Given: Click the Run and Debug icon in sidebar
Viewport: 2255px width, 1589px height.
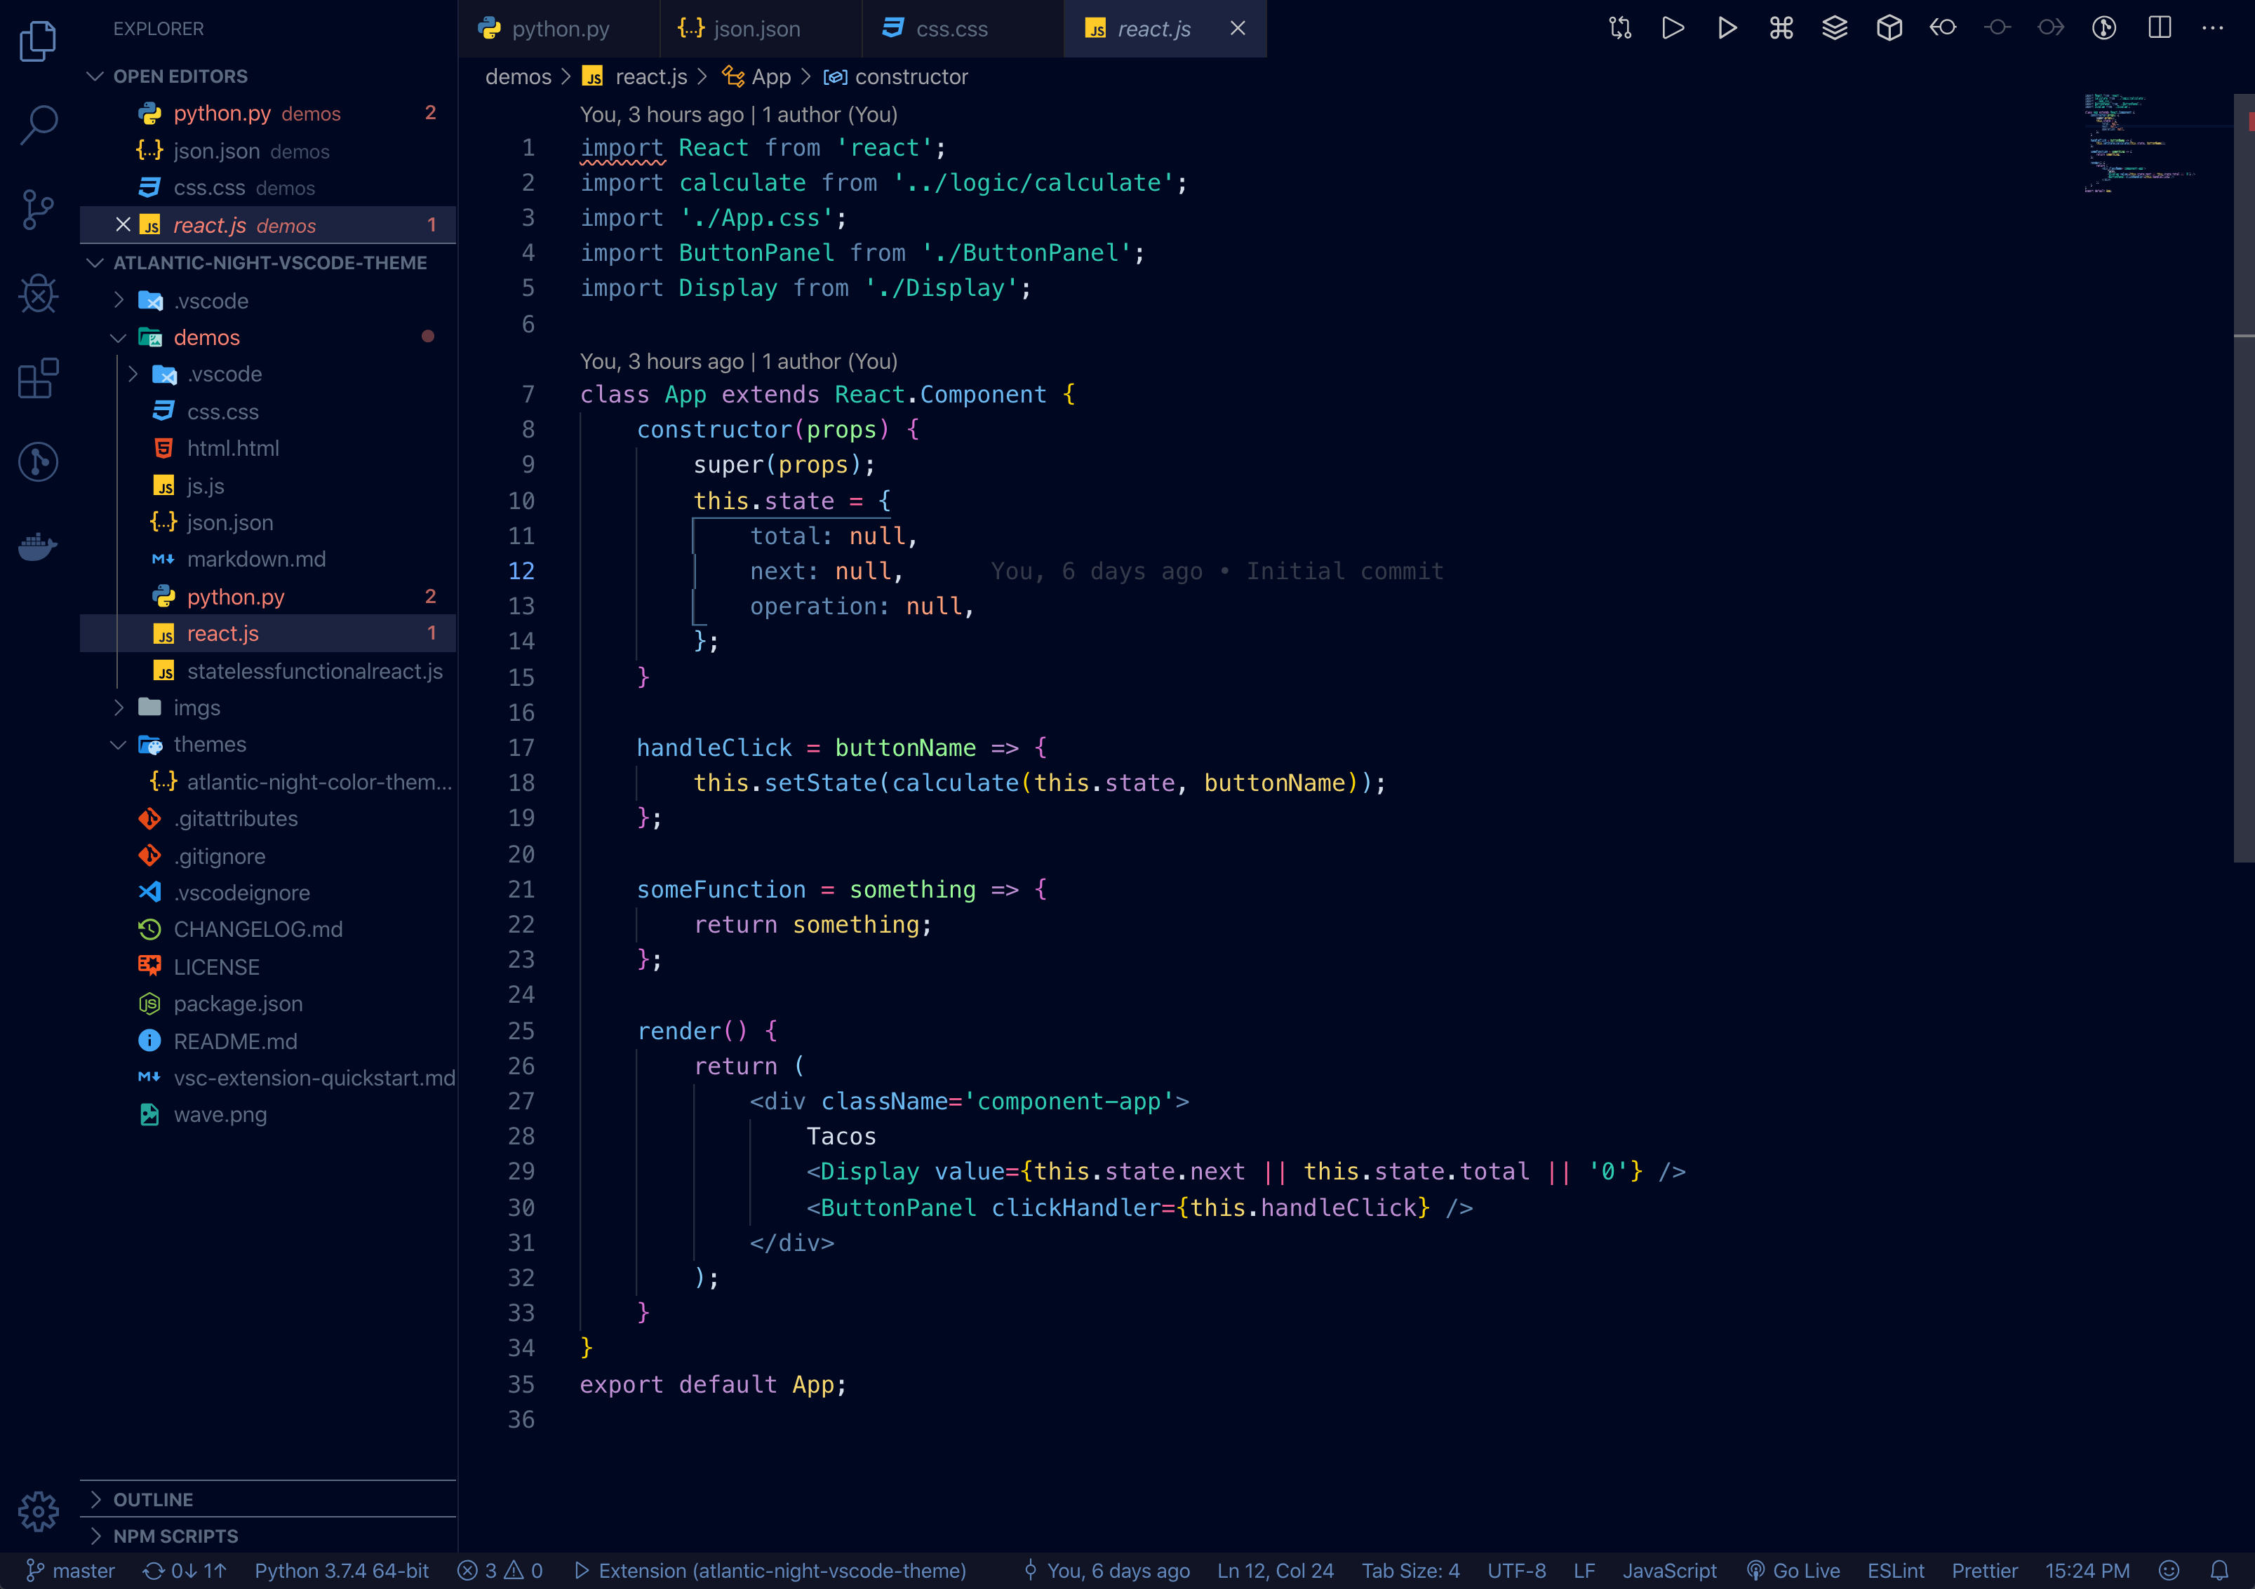Looking at the screenshot, I should [38, 292].
